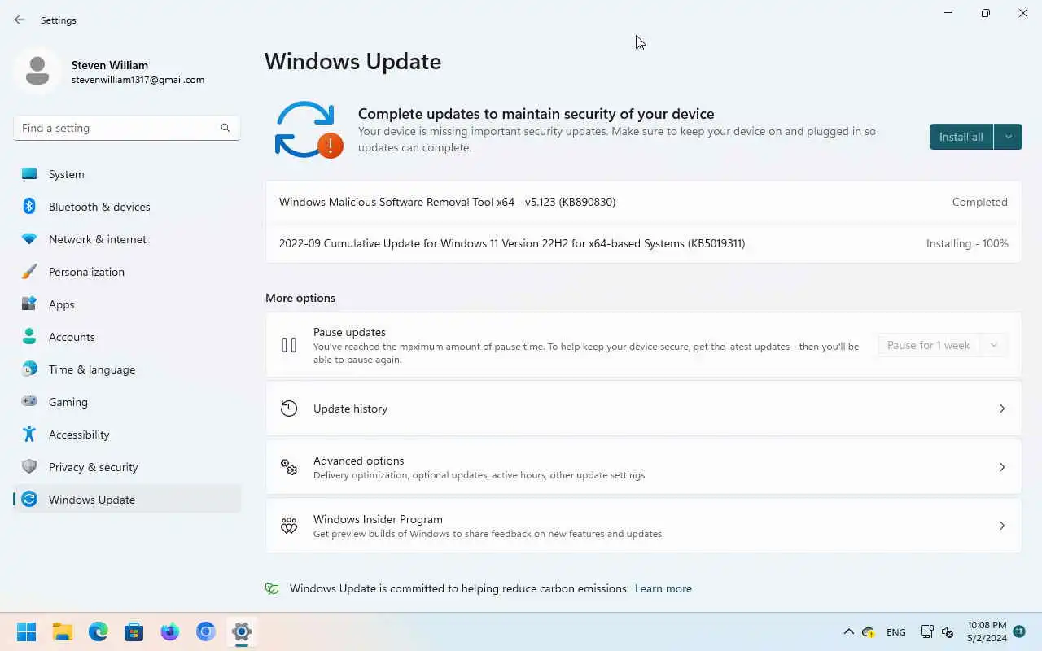
Task: Click the Windows Insider Program icon
Action: point(289,526)
